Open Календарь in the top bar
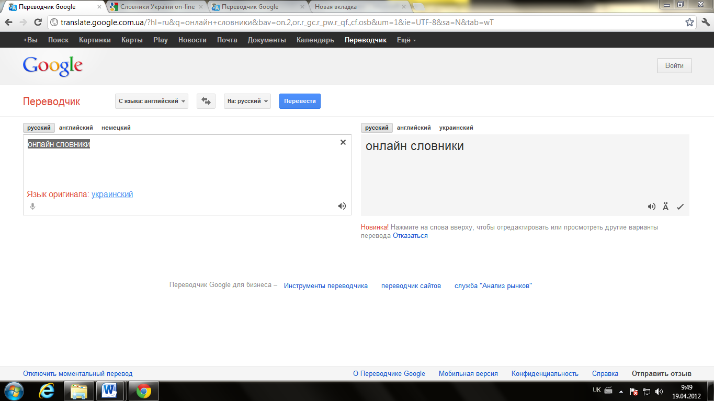This screenshot has height=401, width=714. 315,40
